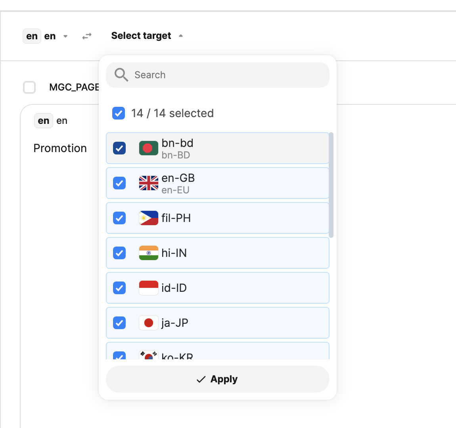This screenshot has width=456, height=428.
Task: Click the language list scrollbar
Action: click(331, 185)
